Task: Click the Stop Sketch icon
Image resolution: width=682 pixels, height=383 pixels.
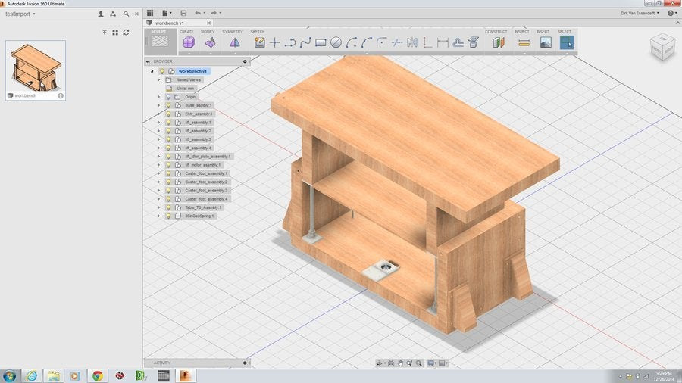Action: click(x=473, y=42)
